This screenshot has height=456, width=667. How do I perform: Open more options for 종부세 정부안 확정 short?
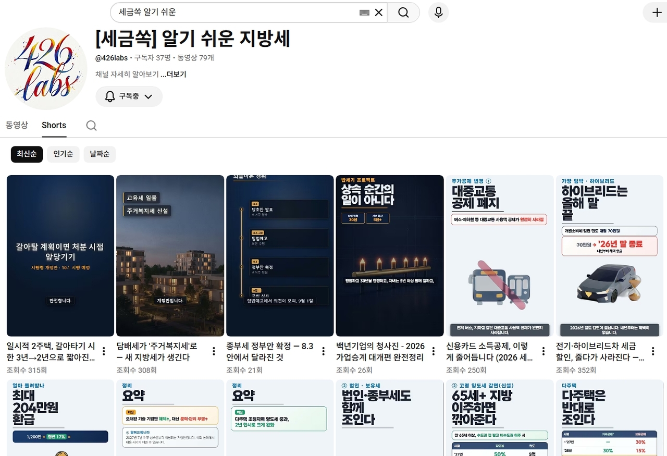click(324, 351)
